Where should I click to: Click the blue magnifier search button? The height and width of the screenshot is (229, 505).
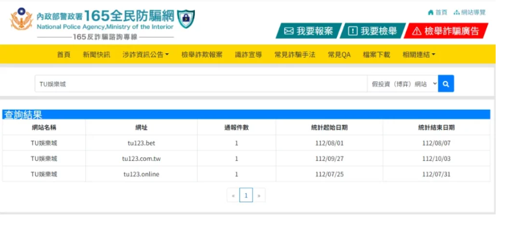pyautogui.click(x=446, y=84)
